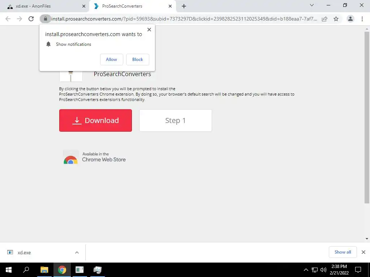Show hidden system tray icons

tap(306, 270)
